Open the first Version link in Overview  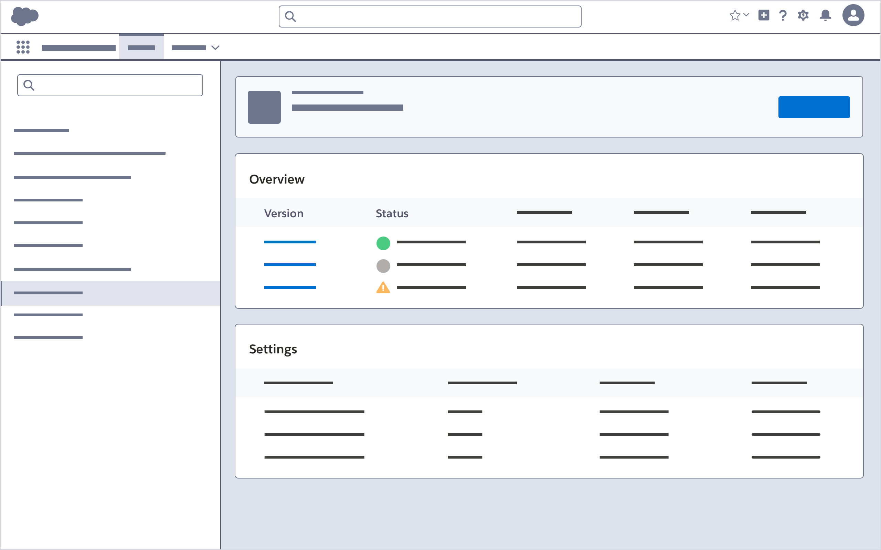[x=290, y=242]
